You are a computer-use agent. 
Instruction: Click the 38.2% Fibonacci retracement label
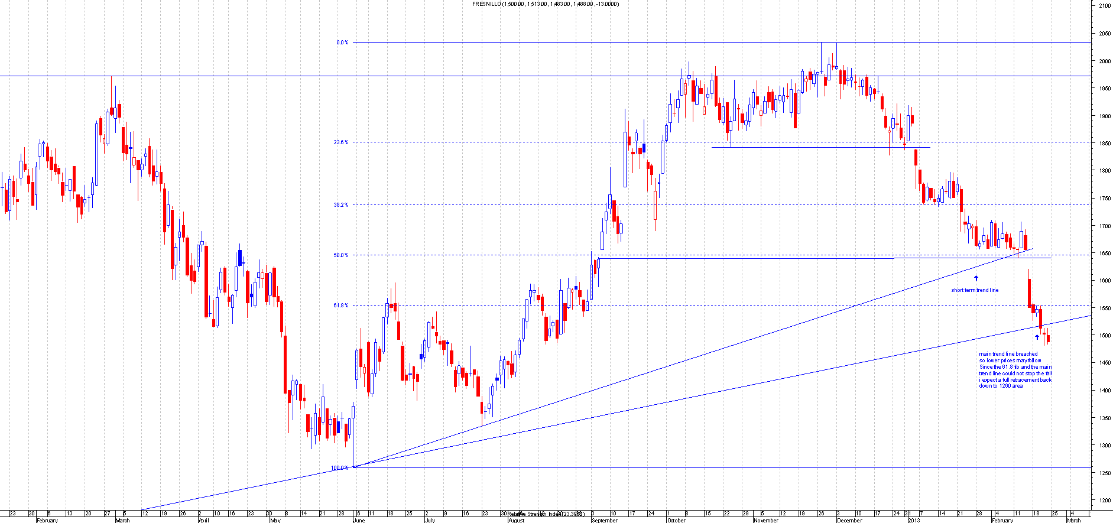[340, 205]
